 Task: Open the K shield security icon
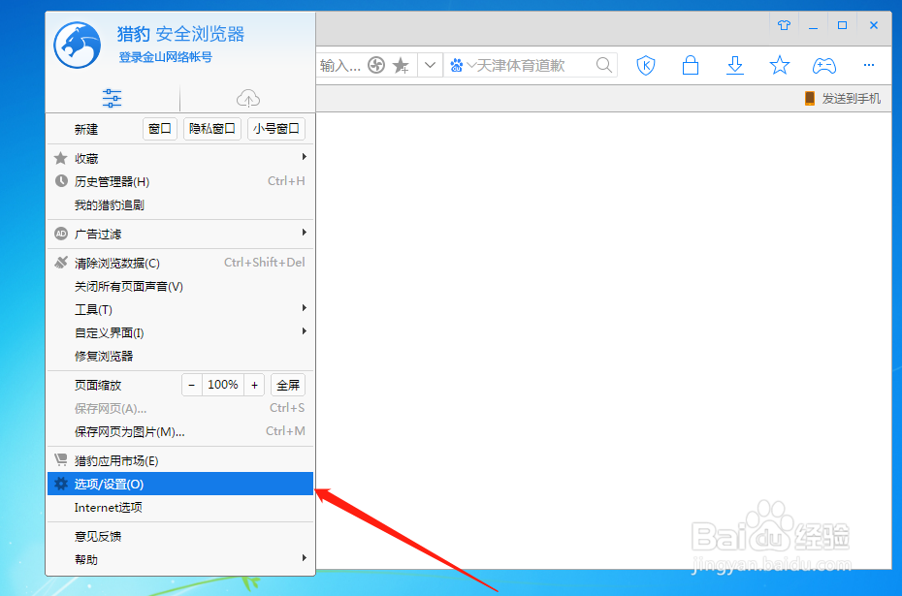click(x=646, y=65)
